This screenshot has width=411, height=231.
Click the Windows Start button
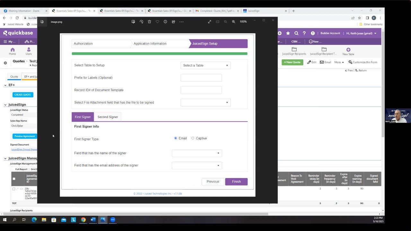(x=4, y=220)
